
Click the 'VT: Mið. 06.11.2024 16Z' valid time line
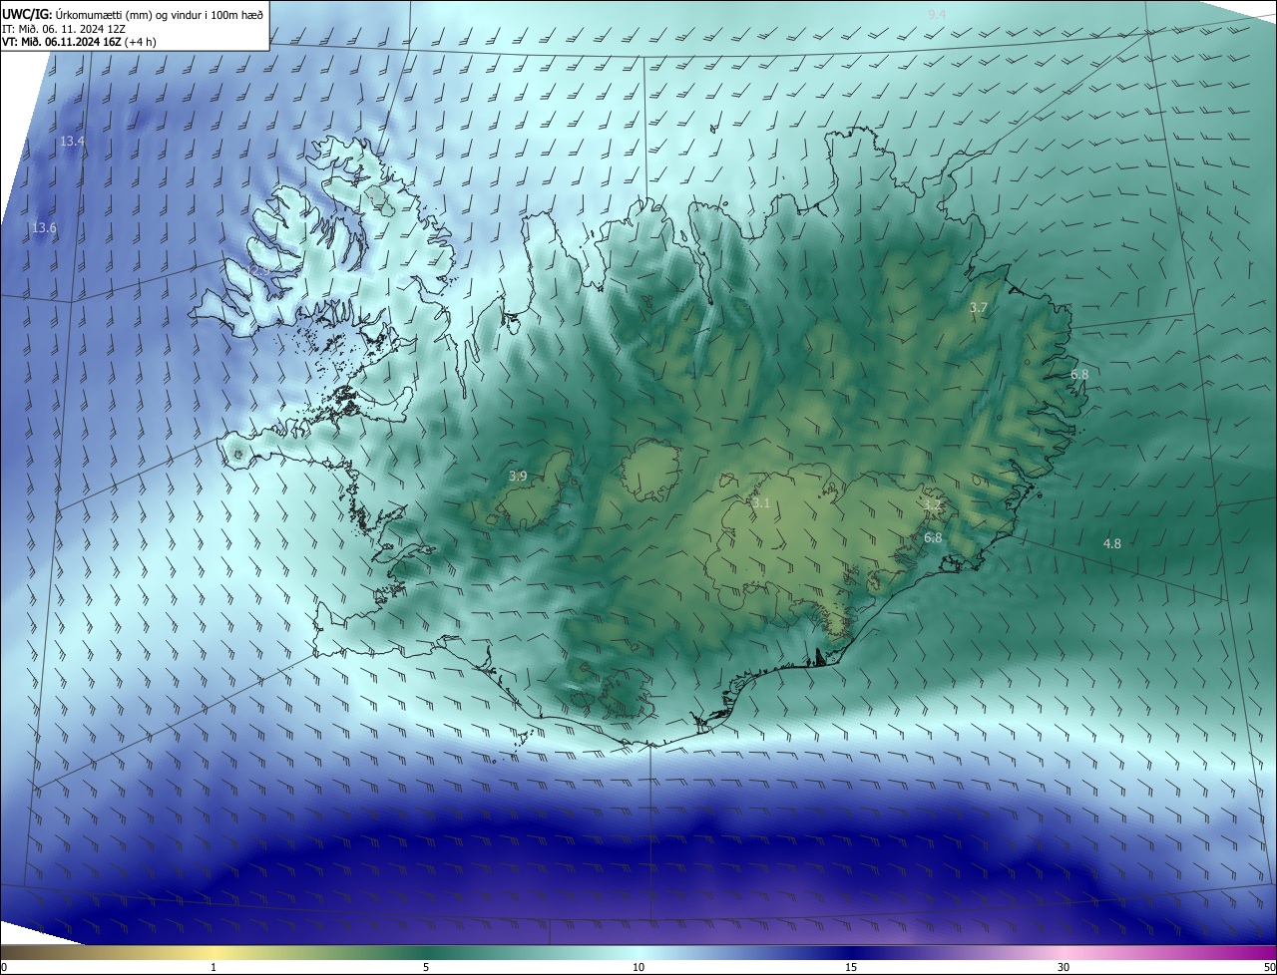pyautogui.click(x=78, y=42)
